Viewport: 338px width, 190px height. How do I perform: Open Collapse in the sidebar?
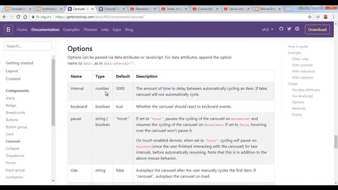coord(13,148)
